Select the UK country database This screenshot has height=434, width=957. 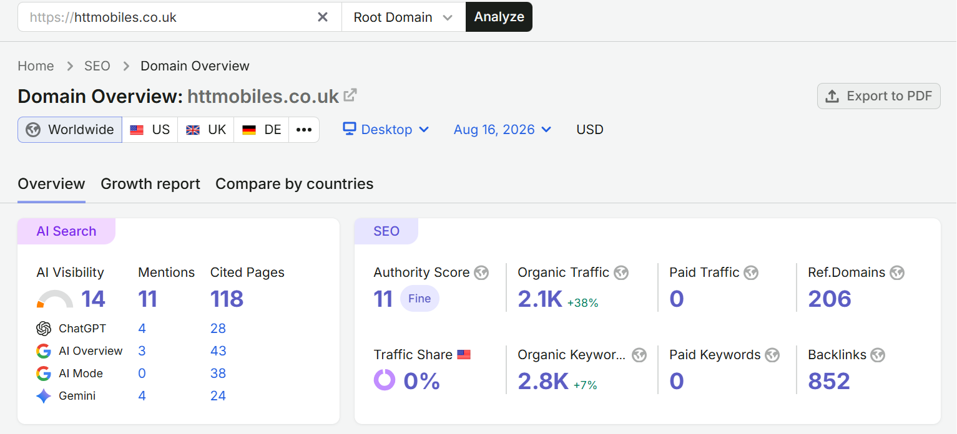coord(206,130)
